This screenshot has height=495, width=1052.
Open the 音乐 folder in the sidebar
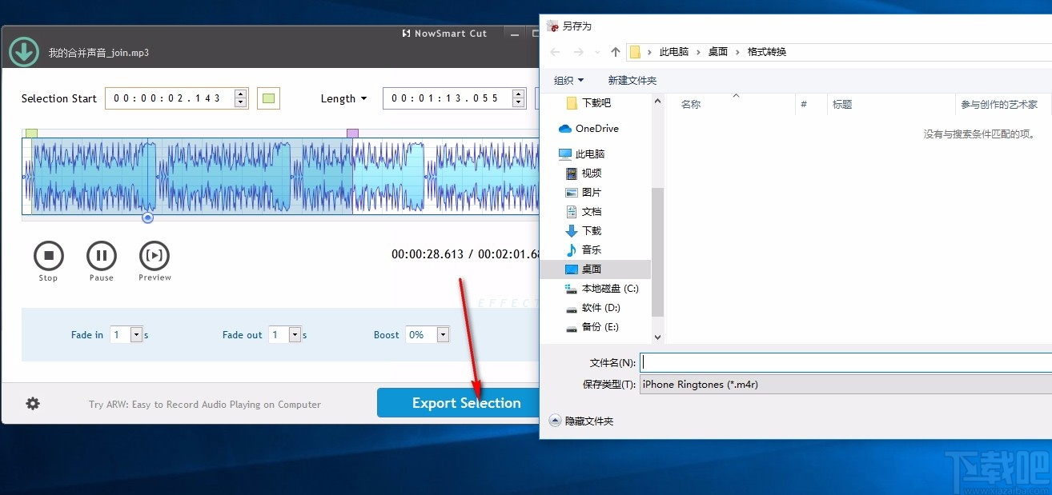[x=591, y=249]
